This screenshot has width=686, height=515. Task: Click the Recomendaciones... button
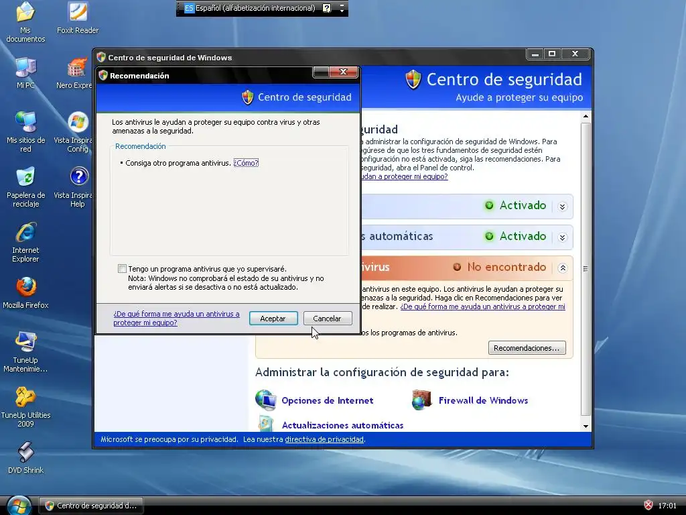coord(527,348)
